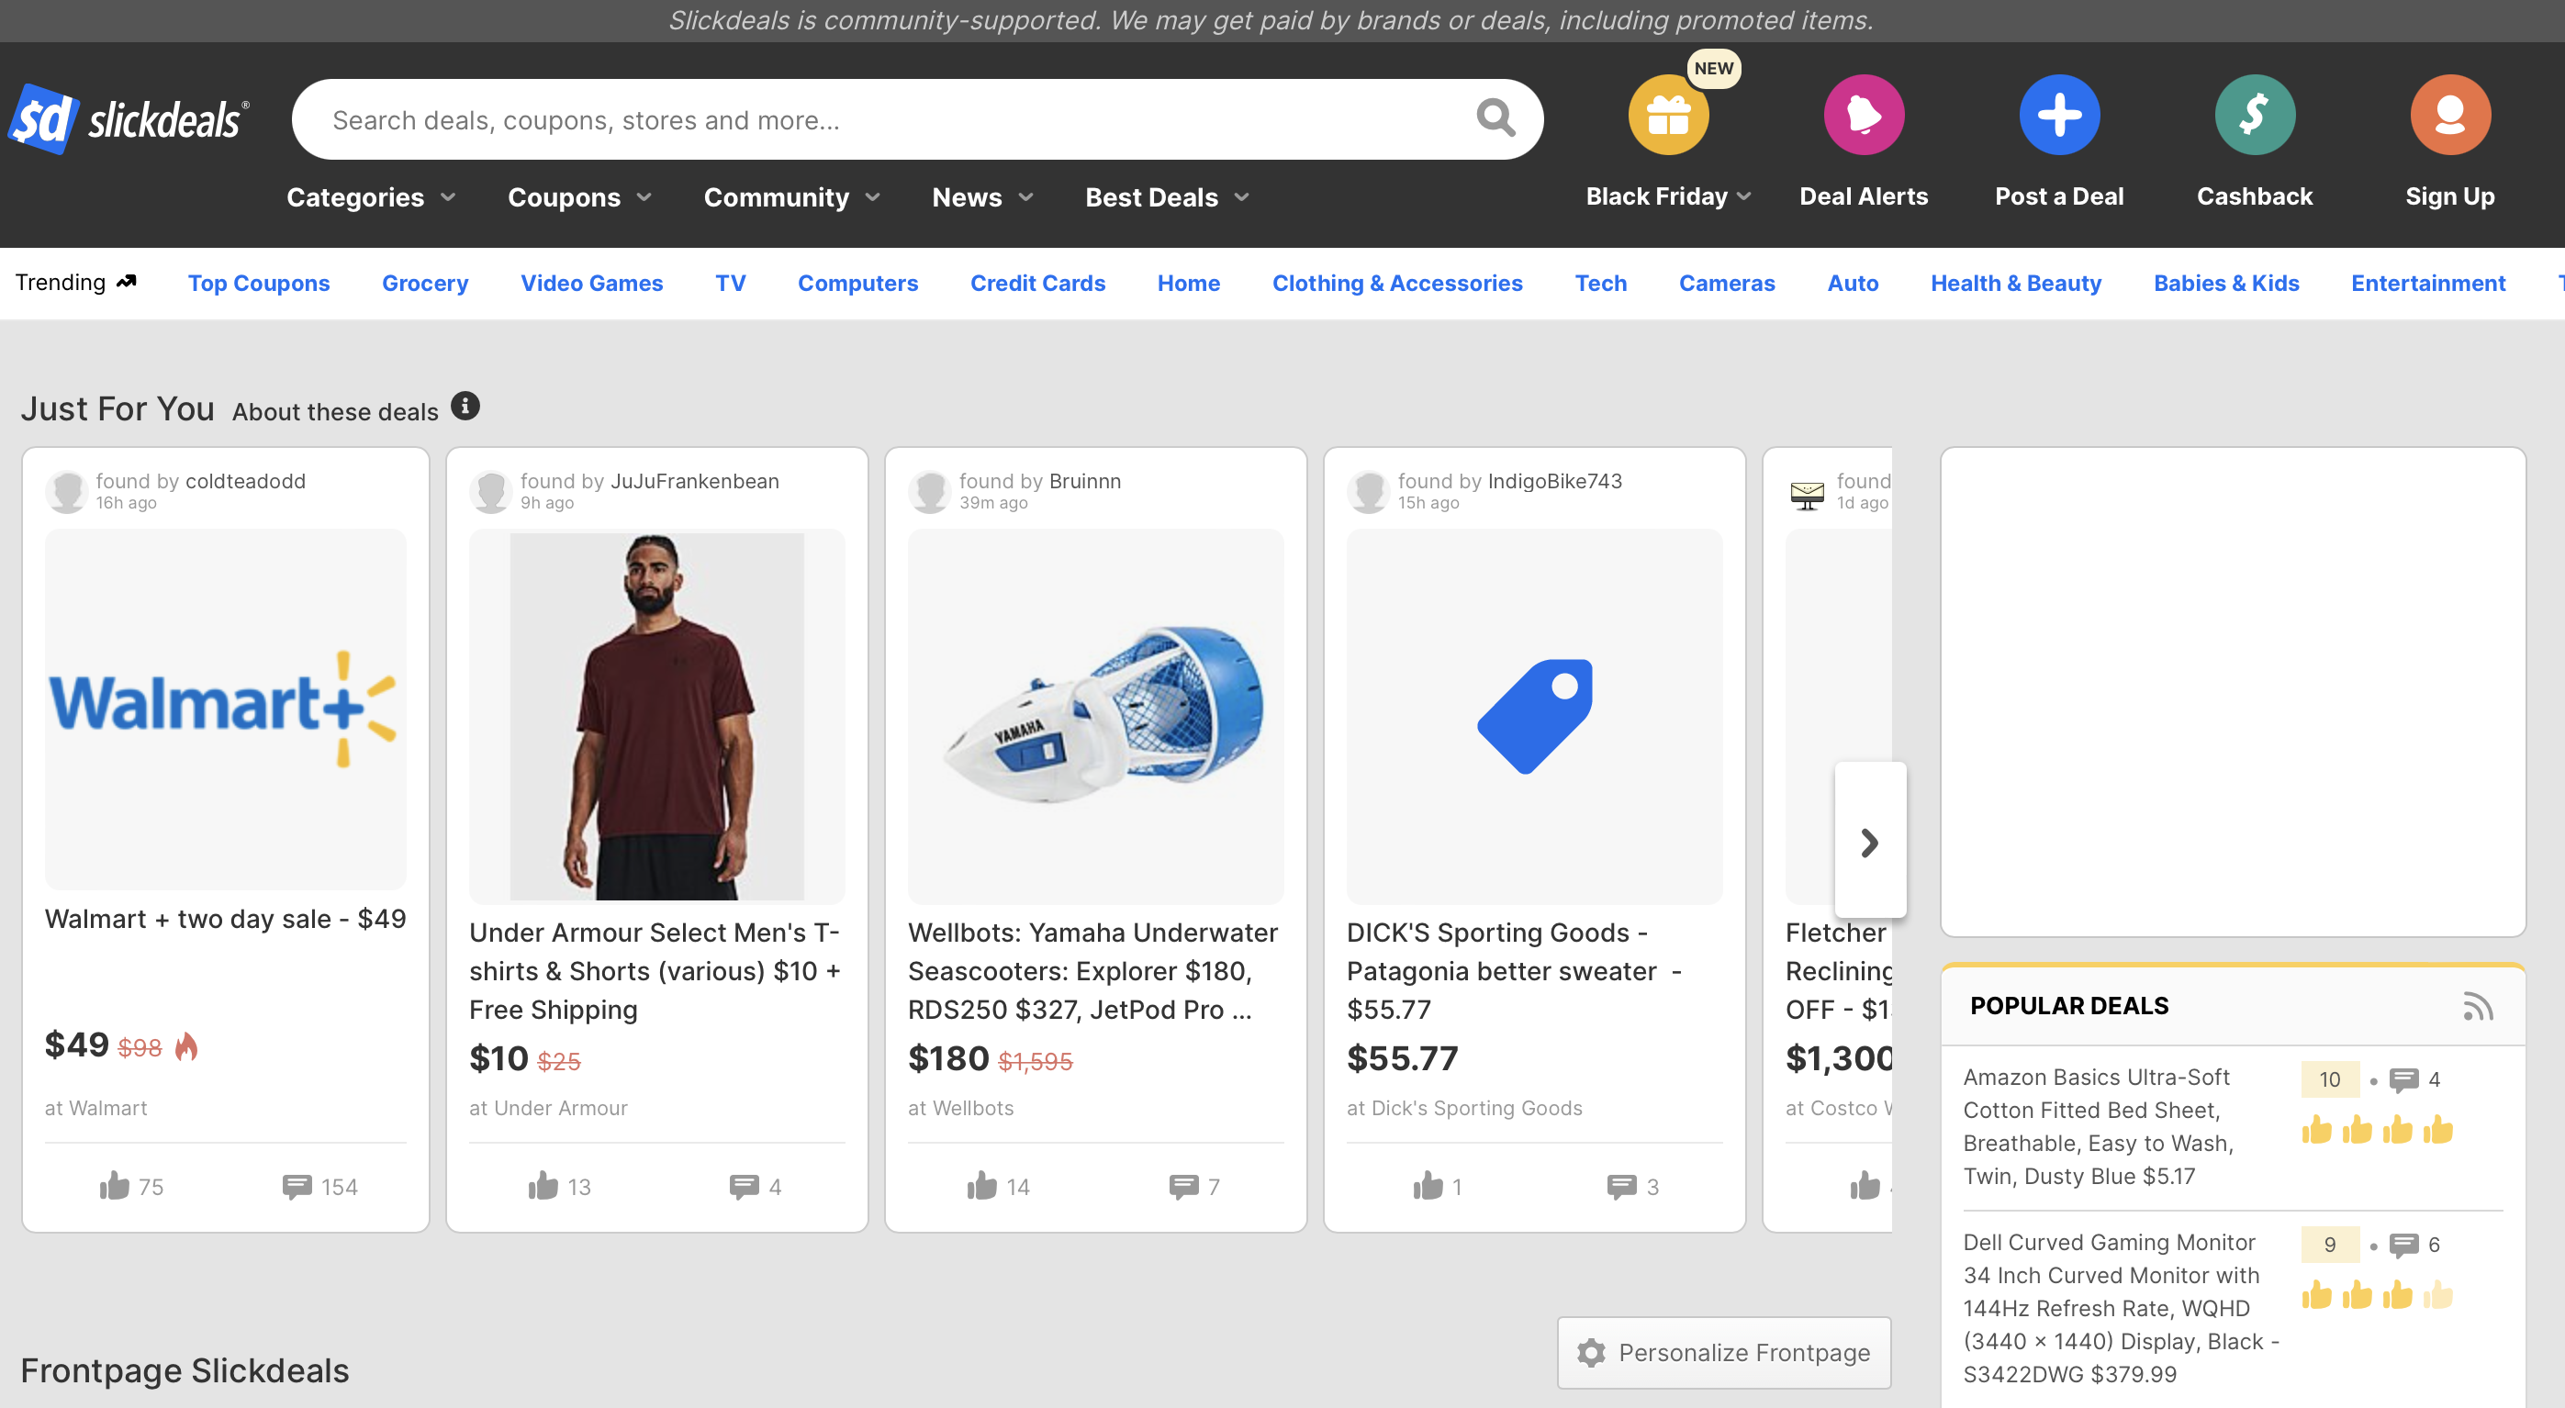
Task: Click the search magnifier icon
Action: (x=1495, y=118)
